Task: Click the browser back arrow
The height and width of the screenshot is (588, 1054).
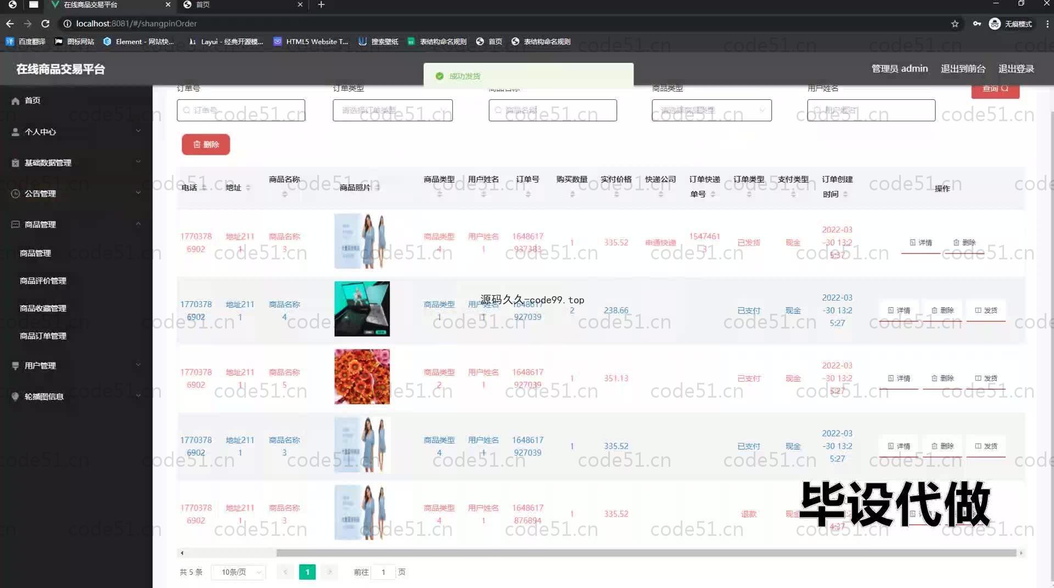Action: (10, 24)
